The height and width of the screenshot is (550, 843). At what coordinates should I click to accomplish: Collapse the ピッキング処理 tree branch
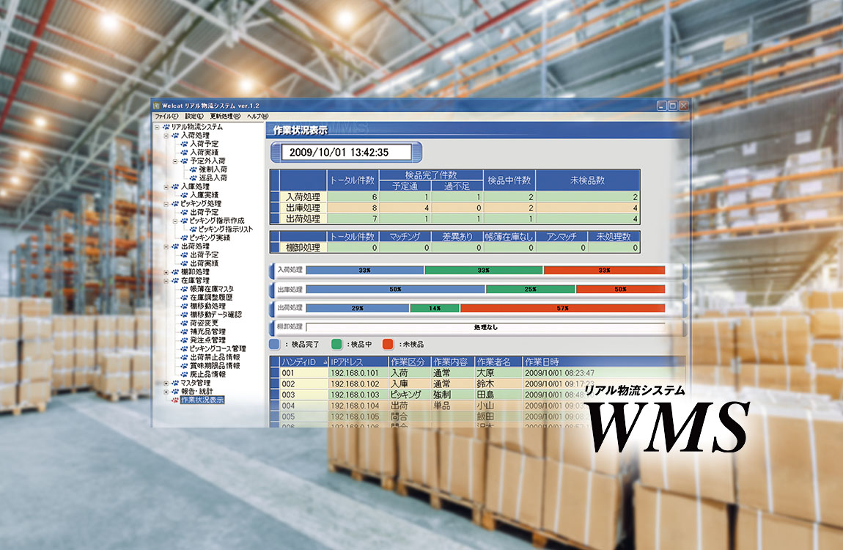166,204
